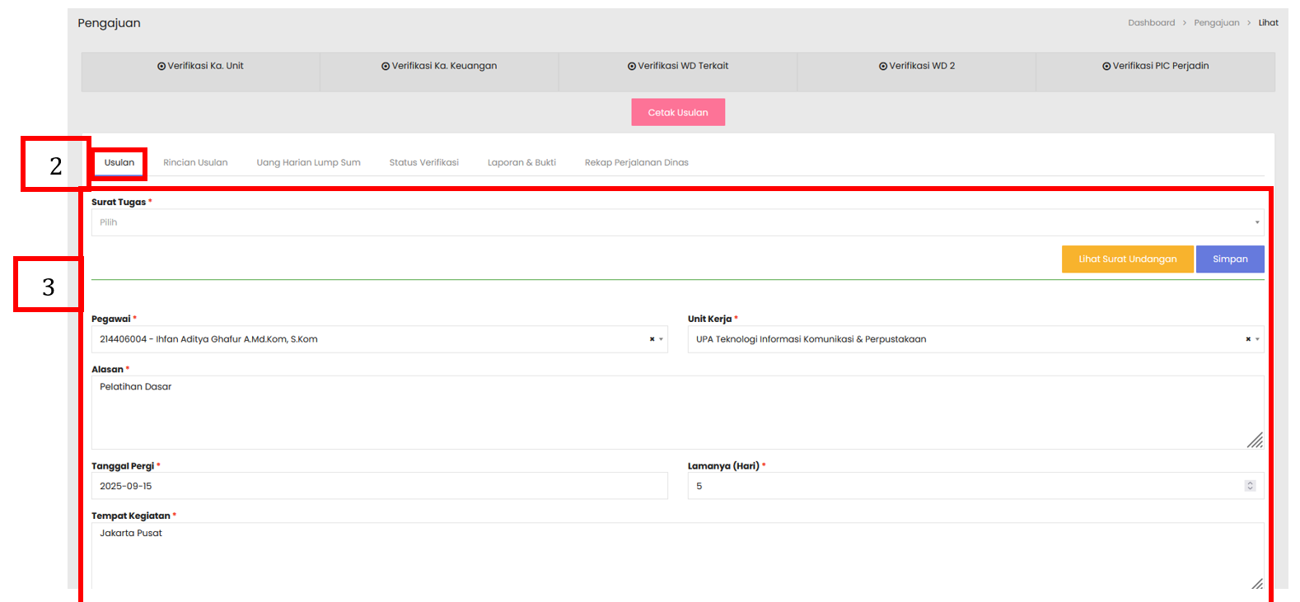Click the Verifikasi Ka. Keuangan step icon
The width and height of the screenshot is (1300, 602).
386,67
